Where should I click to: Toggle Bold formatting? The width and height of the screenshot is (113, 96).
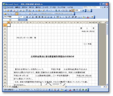point(27,17)
